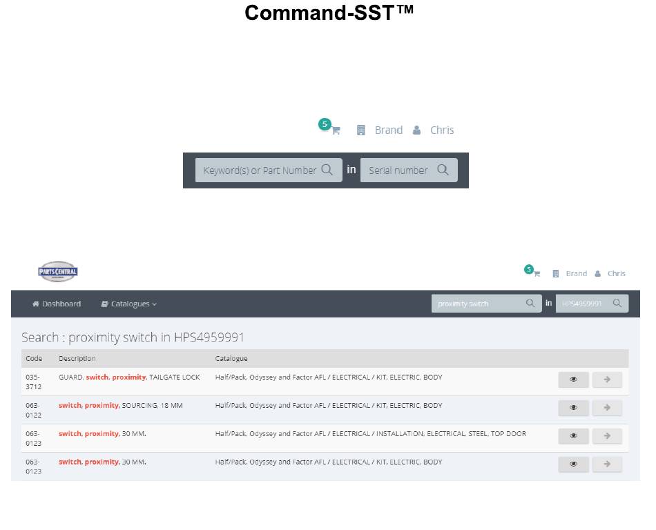Click the GUARD, switch, proximity, TAILGATE LOCK description
The image size is (656, 530).
[129, 377]
